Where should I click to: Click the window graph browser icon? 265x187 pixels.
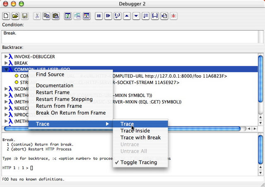click(87, 16)
